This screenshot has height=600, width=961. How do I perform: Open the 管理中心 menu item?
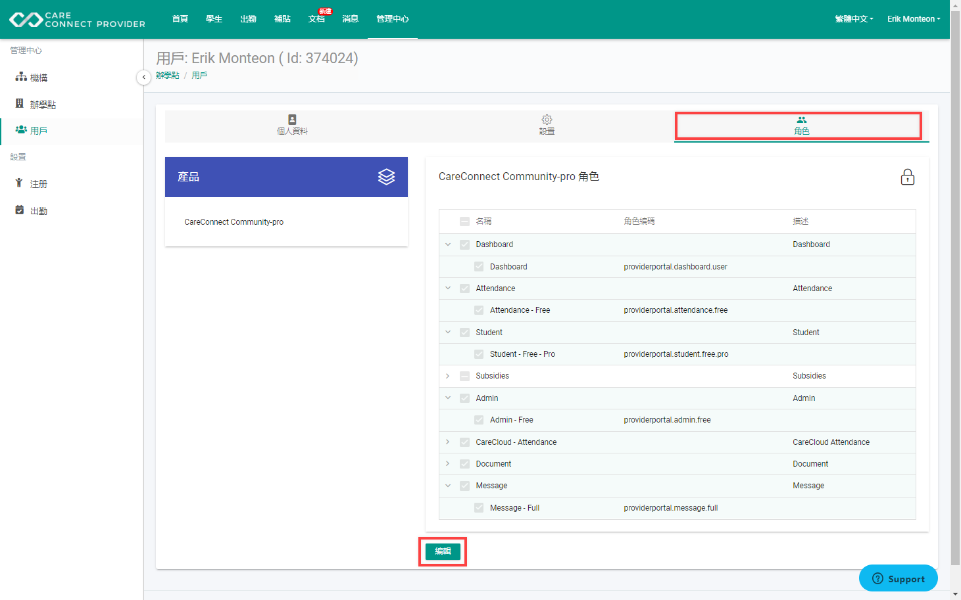pos(393,19)
